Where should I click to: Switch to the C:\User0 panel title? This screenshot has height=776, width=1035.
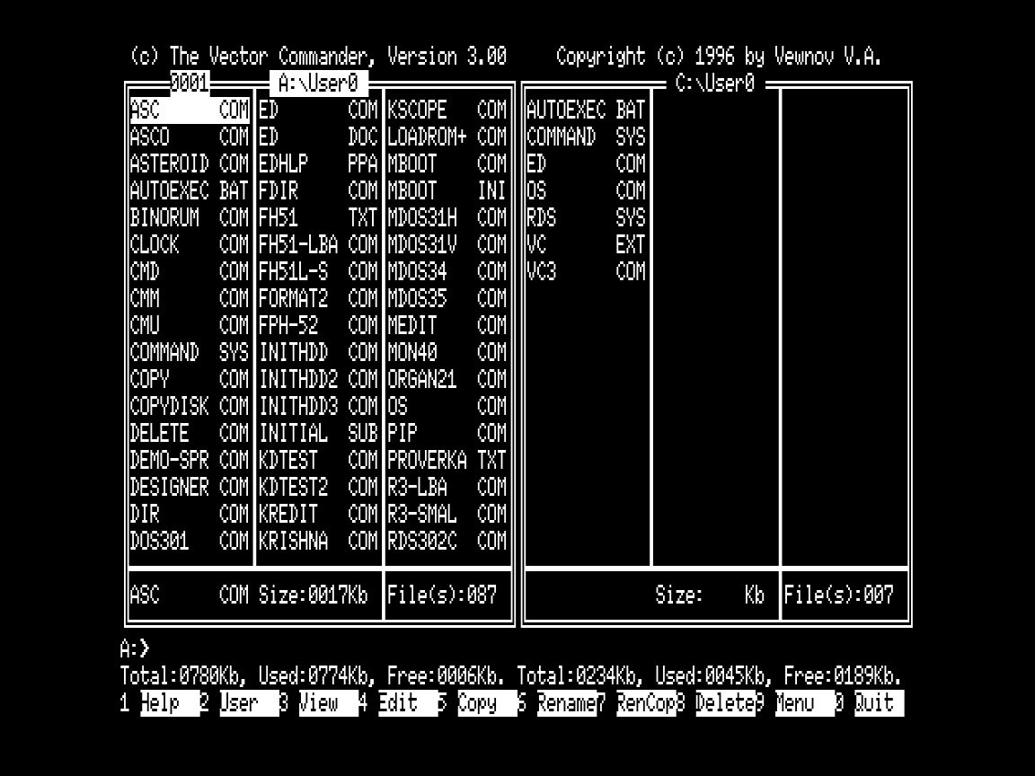pyautogui.click(x=714, y=84)
